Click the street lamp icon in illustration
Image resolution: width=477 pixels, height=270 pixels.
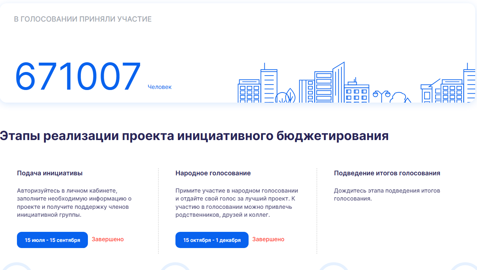381,96
